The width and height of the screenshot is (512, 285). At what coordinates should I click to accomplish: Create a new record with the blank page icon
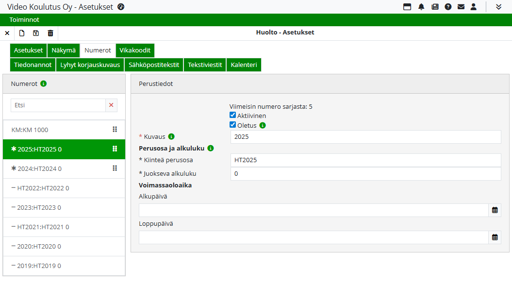pos(22,33)
